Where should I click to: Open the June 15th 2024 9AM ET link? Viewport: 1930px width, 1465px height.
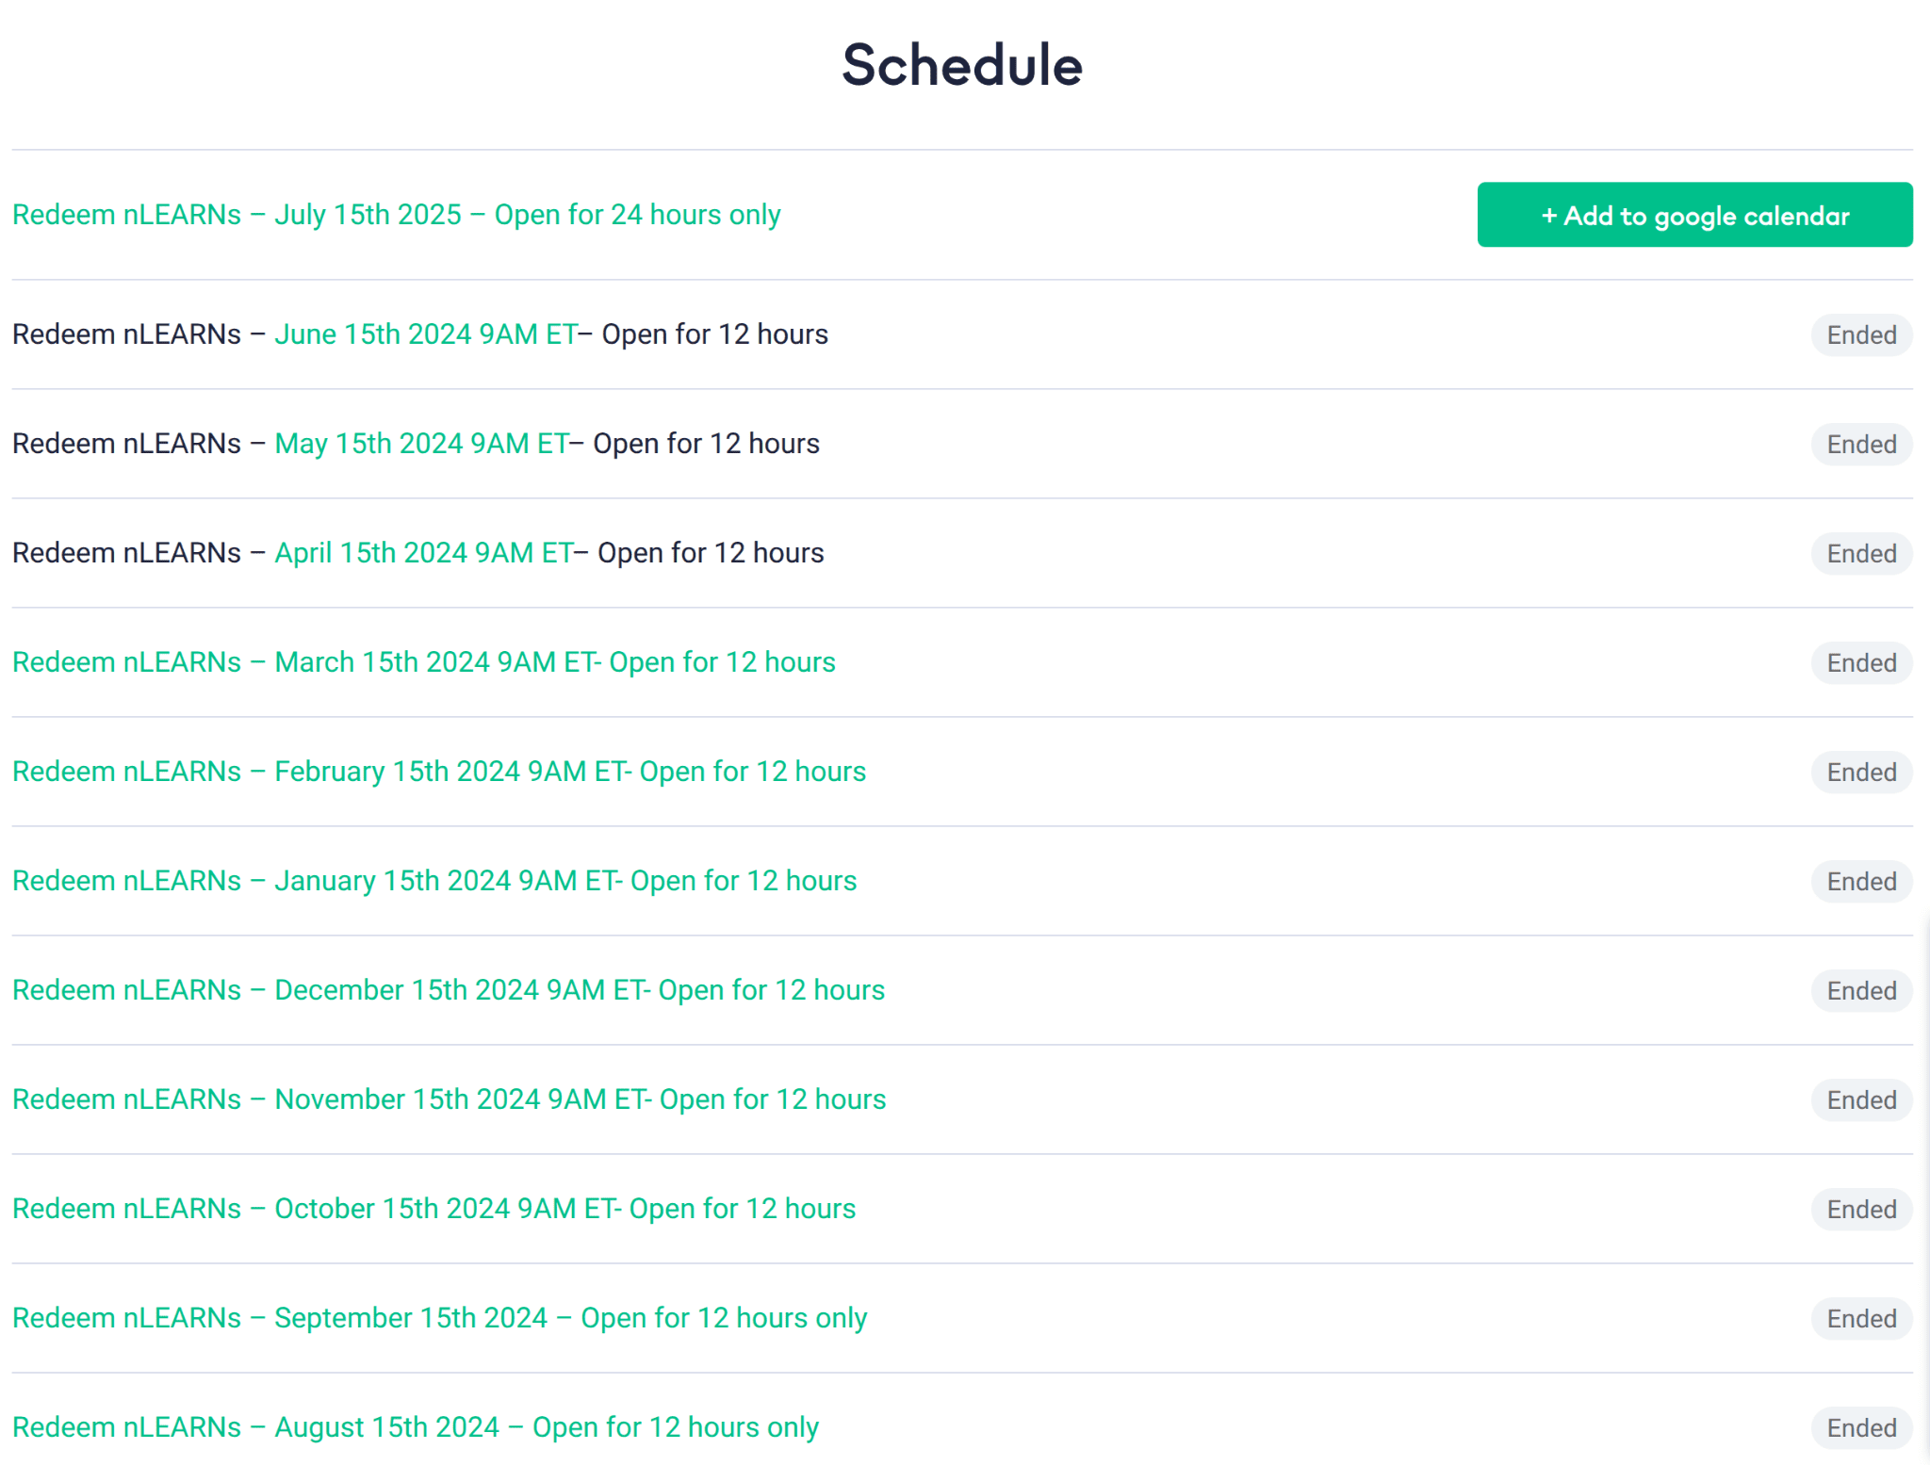click(426, 334)
